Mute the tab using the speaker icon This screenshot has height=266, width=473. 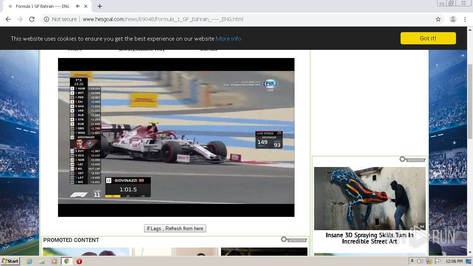click(78, 6)
